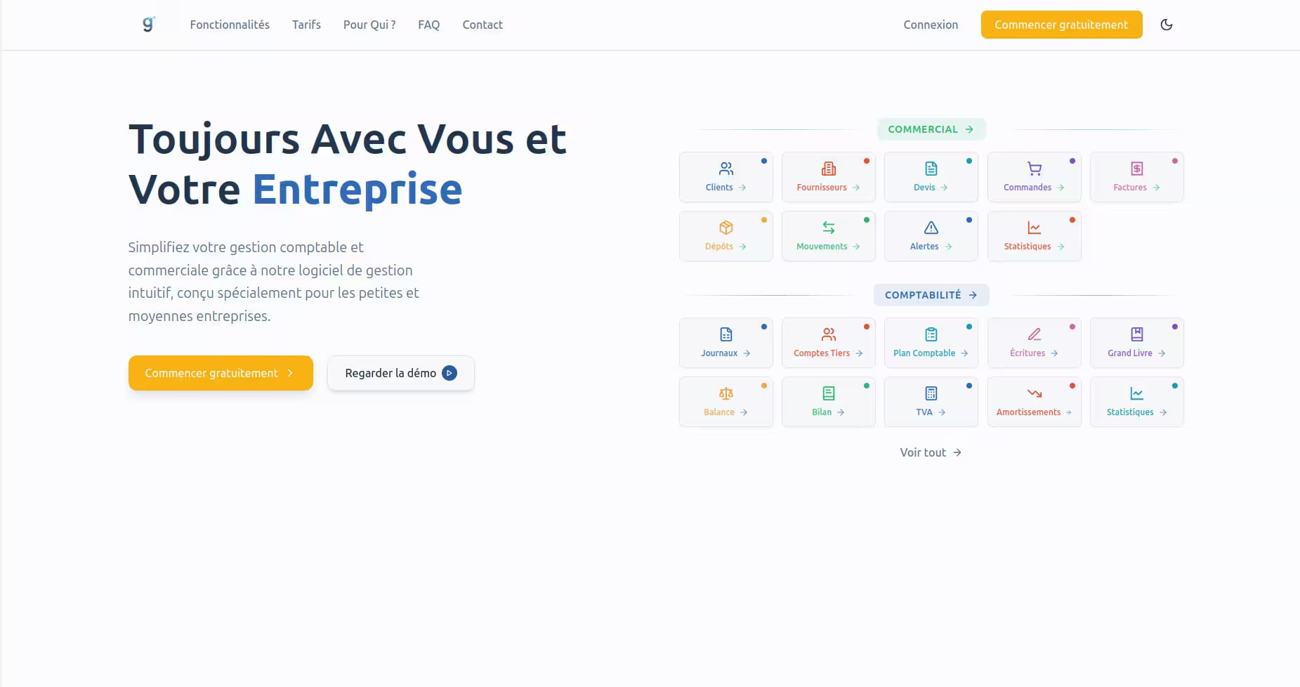This screenshot has width=1300, height=687.
Task: Click the Connexion login link
Action: click(x=931, y=25)
